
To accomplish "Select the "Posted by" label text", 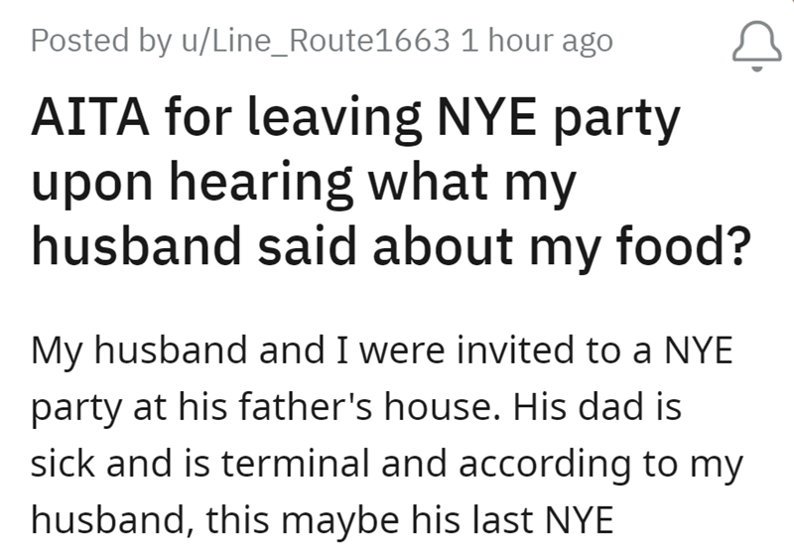I will pos(98,41).
